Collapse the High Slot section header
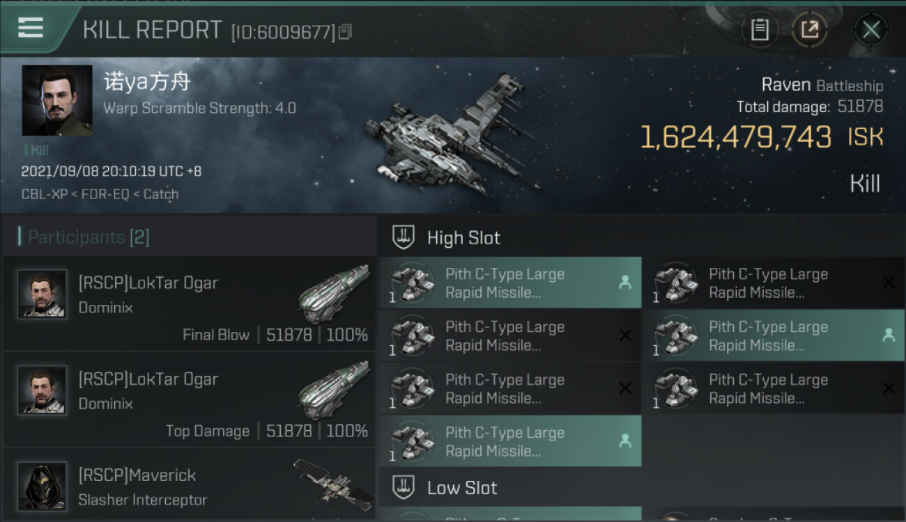 463,238
